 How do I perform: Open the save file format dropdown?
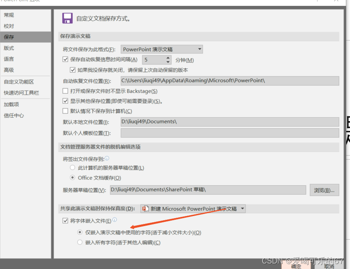point(162,49)
